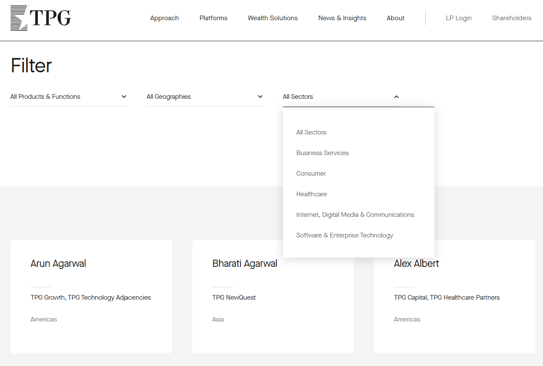Expand the All Geographies dropdown
Screen dimensions: 543x366
(205, 96)
